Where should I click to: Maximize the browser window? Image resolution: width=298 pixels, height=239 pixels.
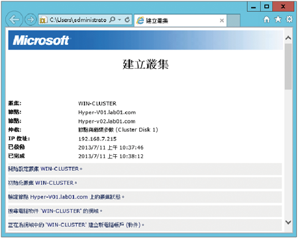[267, 7]
